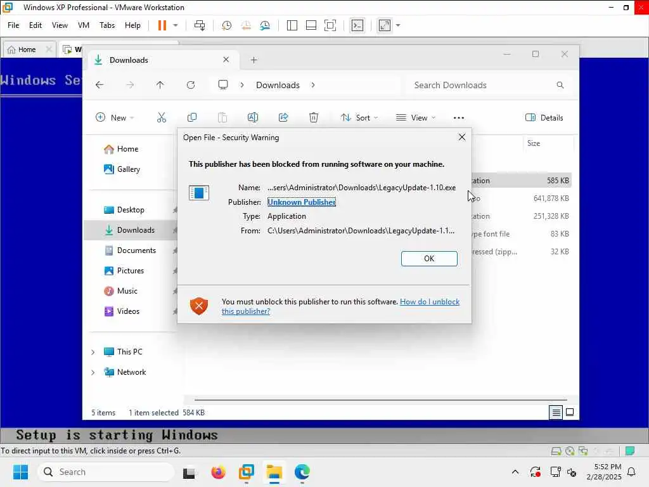Add a new Explorer tab
This screenshot has height=487, width=649.
pos(254,60)
